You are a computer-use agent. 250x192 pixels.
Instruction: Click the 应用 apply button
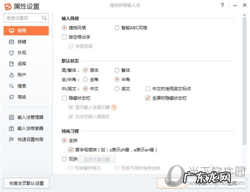tap(232, 183)
